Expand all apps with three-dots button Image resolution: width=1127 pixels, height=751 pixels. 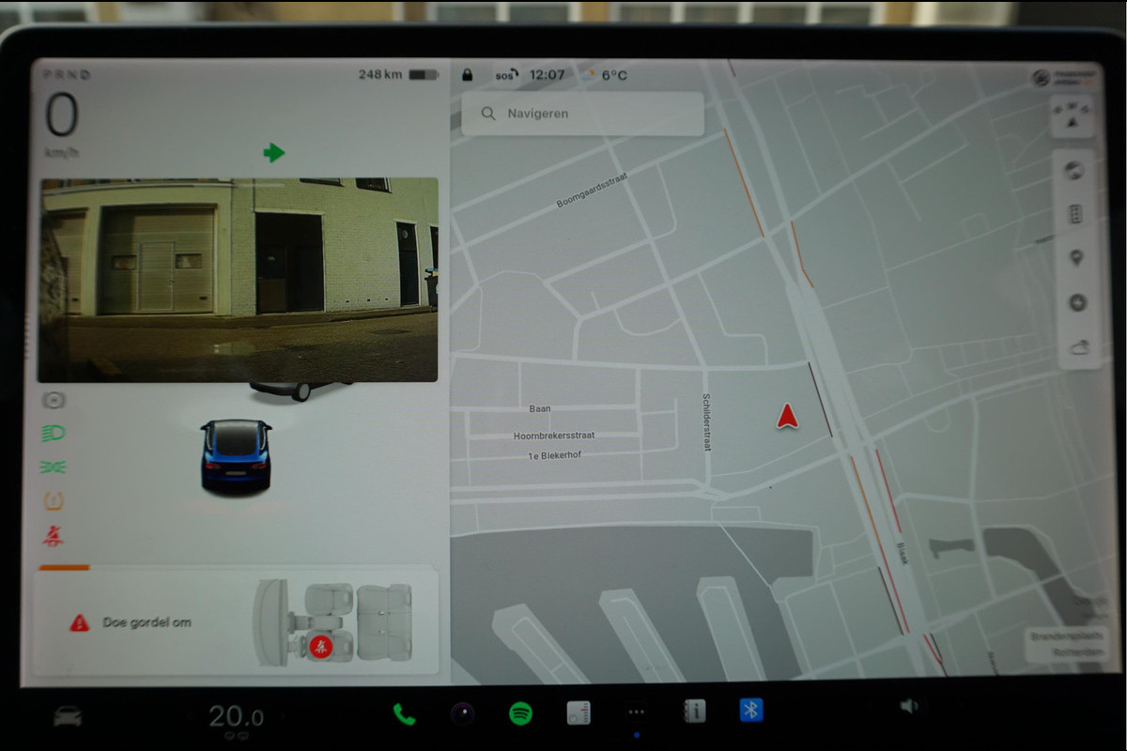tap(637, 713)
